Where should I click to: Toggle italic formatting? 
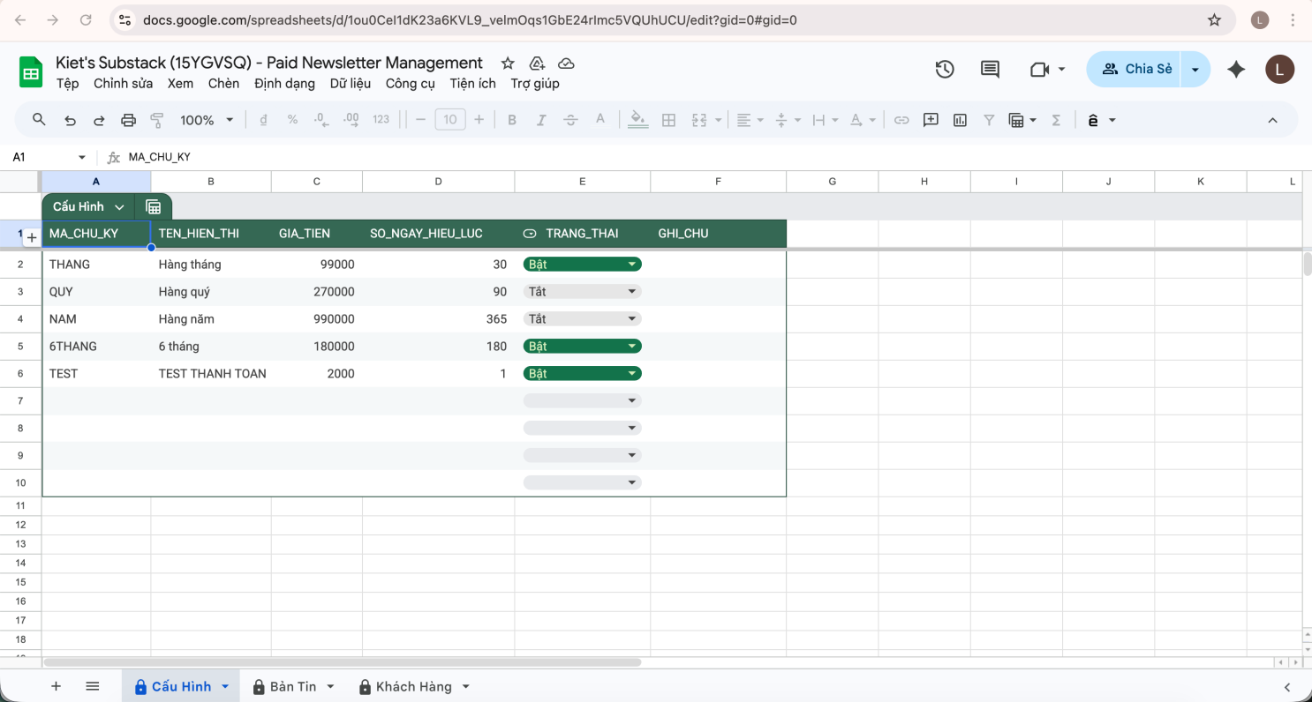541,120
